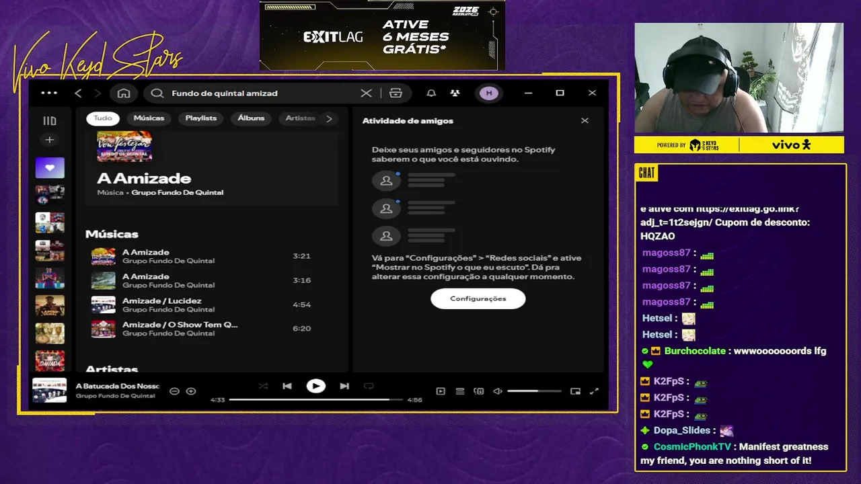Viewport: 861px width, 484px height.
Task: Open the Liked Songs heart tile
Action: tap(50, 168)
